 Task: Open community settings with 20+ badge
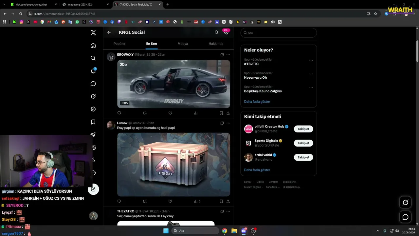tap(226, 32)
